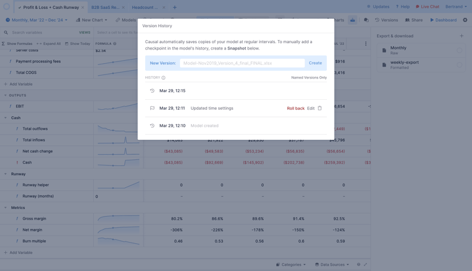Click Roll back for Mar 29, 12:11
This screenshot has height=271, width=472.
[296, 108]
